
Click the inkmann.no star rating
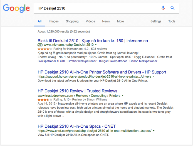click(45, 49)
